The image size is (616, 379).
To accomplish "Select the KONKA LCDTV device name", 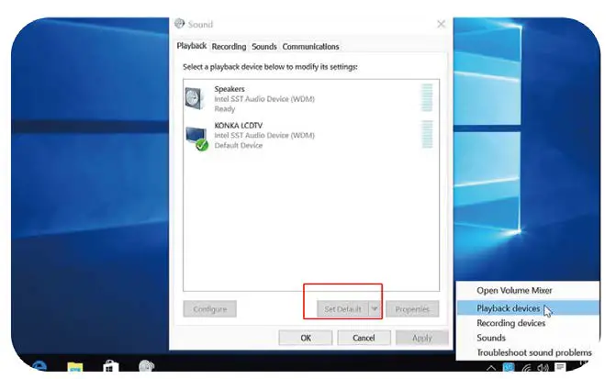I will coord(238,126).
